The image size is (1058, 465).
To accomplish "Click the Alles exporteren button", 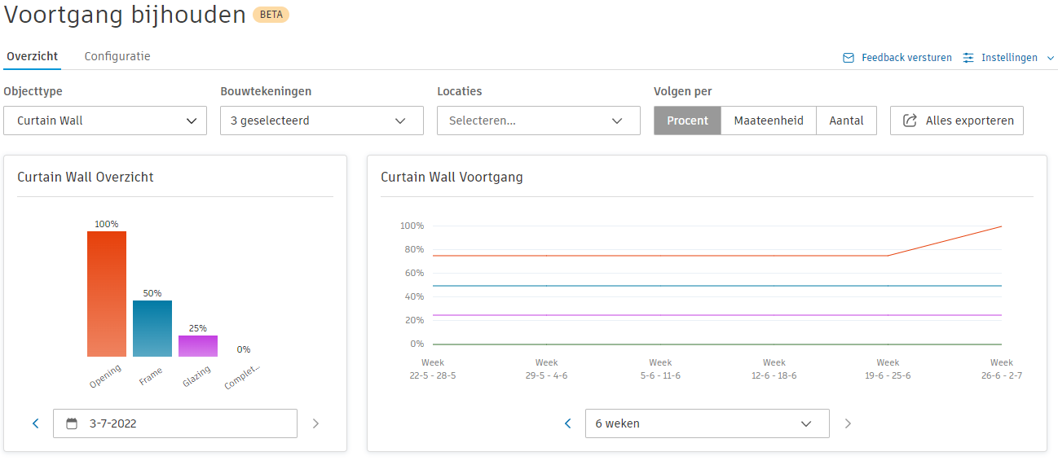I will [x=956, y=121].
